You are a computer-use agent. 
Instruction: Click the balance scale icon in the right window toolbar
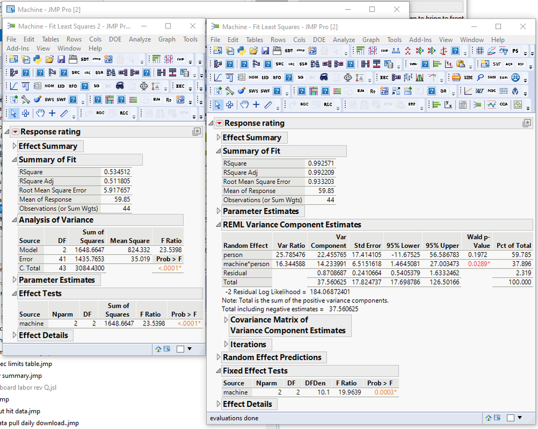pyautogui.click(x=444, y=51)
